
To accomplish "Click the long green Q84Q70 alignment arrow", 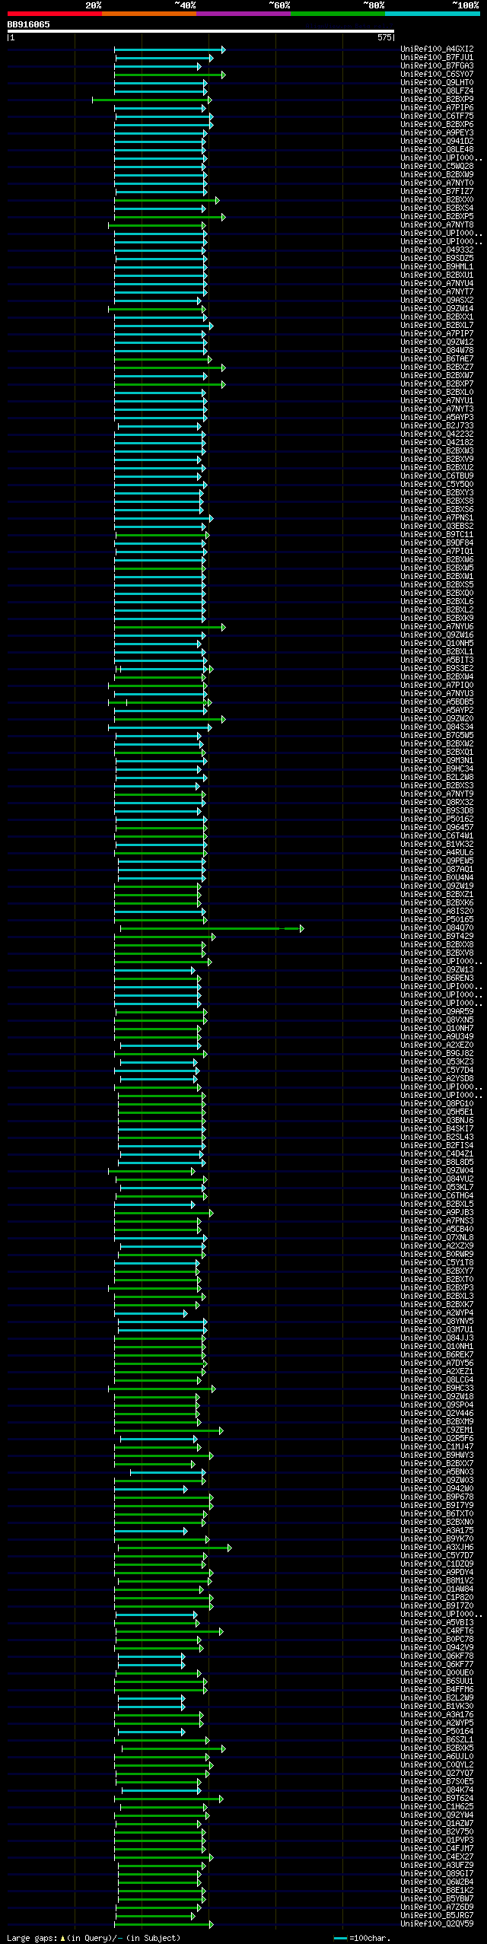I will (212, 928).
